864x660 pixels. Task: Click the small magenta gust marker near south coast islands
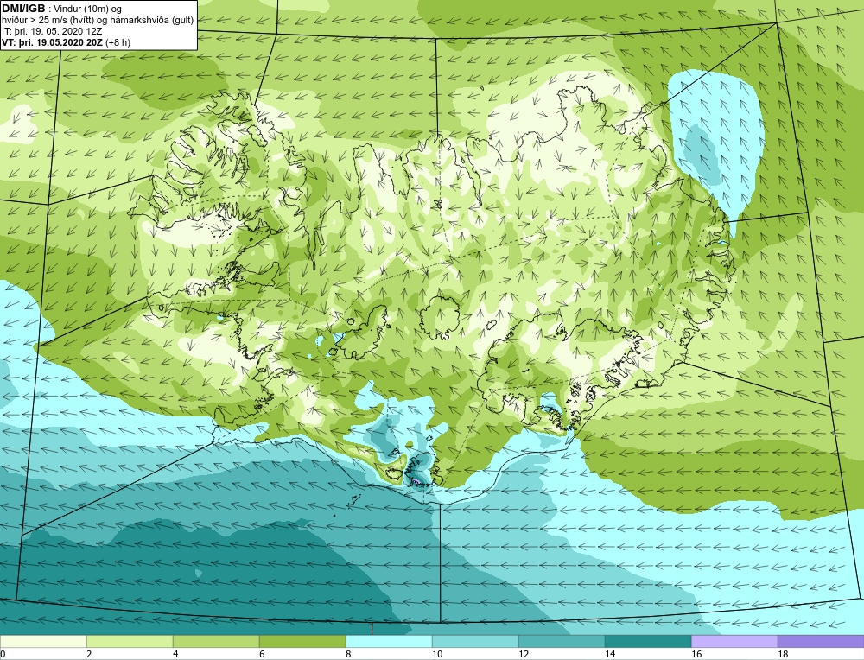(x=416, y=481)
